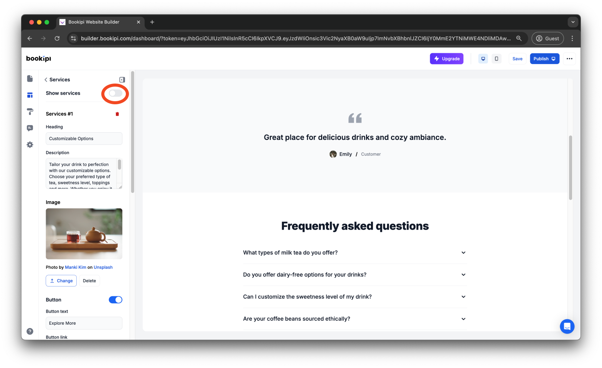Delete Services #1 with the trash icon
Screen dimensions: 602x368
[117, 114]
